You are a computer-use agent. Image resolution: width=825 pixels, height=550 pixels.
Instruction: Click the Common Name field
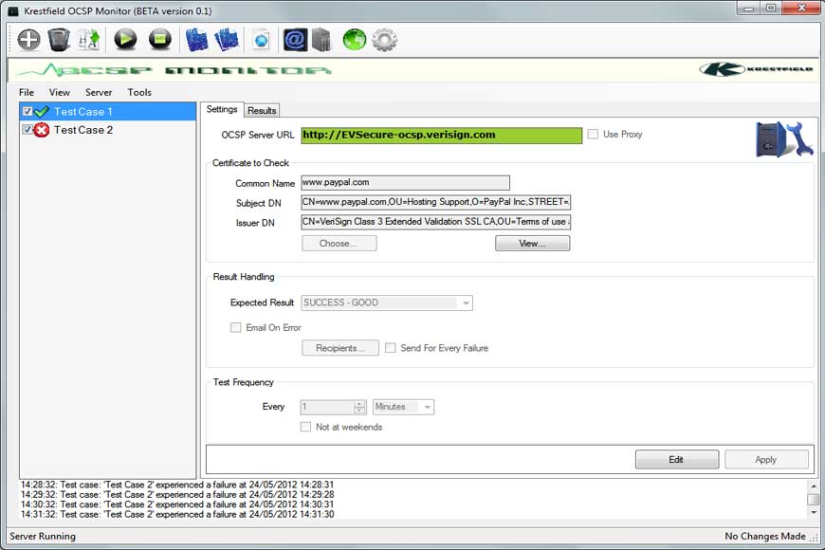point(405,183)
